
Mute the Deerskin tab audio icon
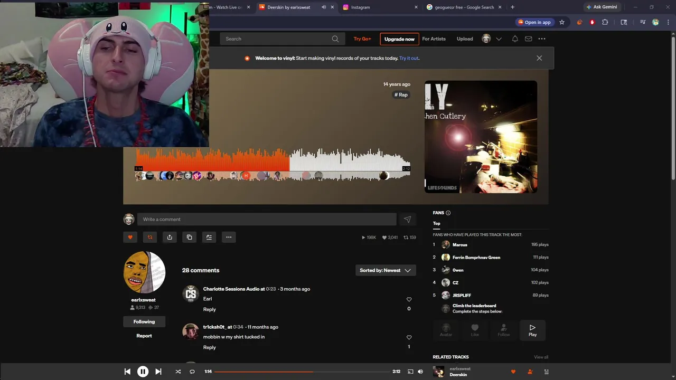[x=323, y=7]
